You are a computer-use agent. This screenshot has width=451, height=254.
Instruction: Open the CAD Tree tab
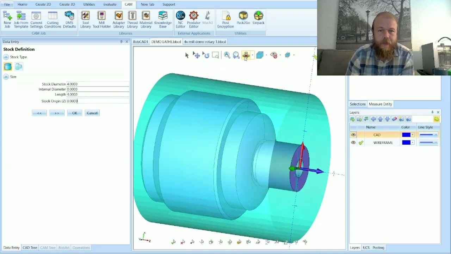coord(30,248)
